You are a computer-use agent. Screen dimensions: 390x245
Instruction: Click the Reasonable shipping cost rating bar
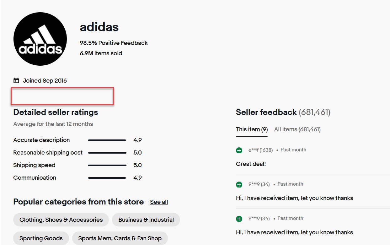click(x=107, y=153)
